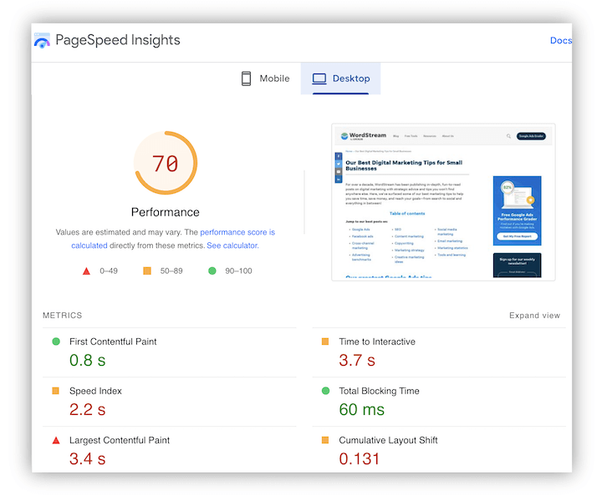
Task: Click the orange status icon for Time to Interactive
Action: (x=325, y=342)
